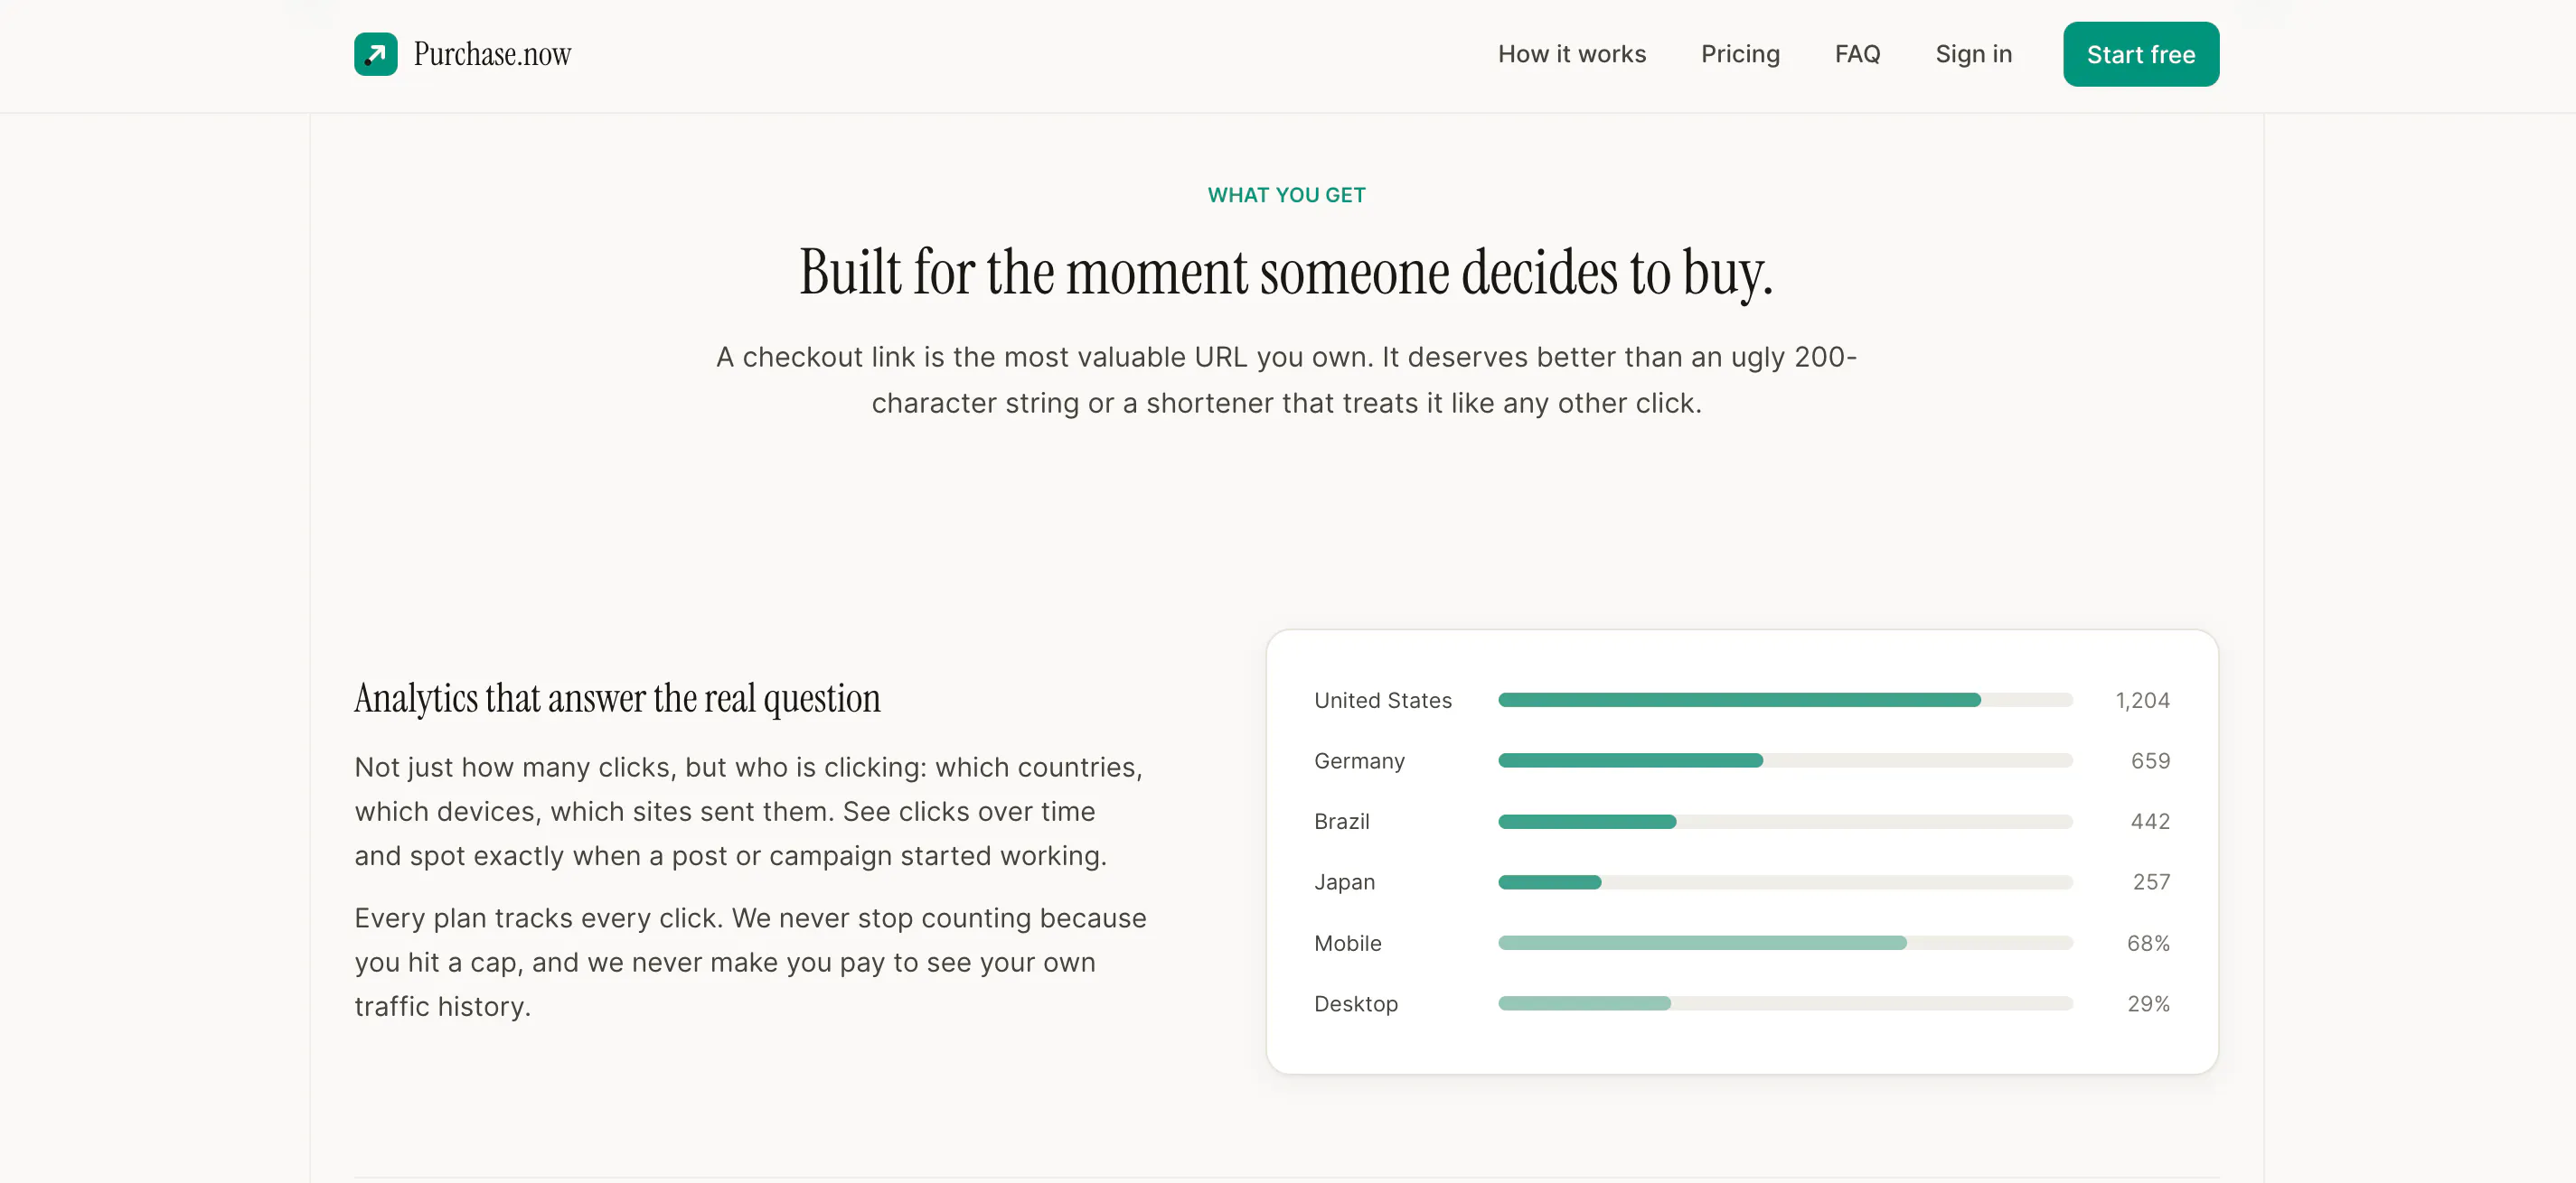Go to the Pricing section
This screenshot has height=1183, width=2576.
tap(1740, 54)
